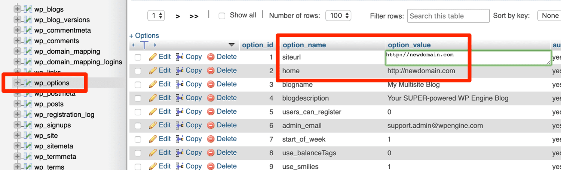561x170 pixels.
Task: Open the wp_options table in sidebar
Action: (x=52, y=83)
